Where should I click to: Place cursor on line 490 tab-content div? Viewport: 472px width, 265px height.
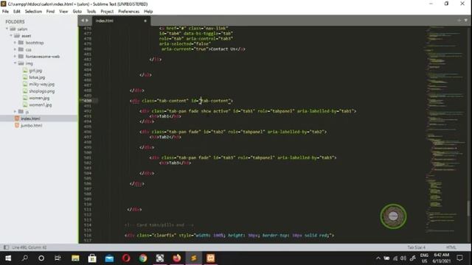pyautogui.click(x=181, y=101)
